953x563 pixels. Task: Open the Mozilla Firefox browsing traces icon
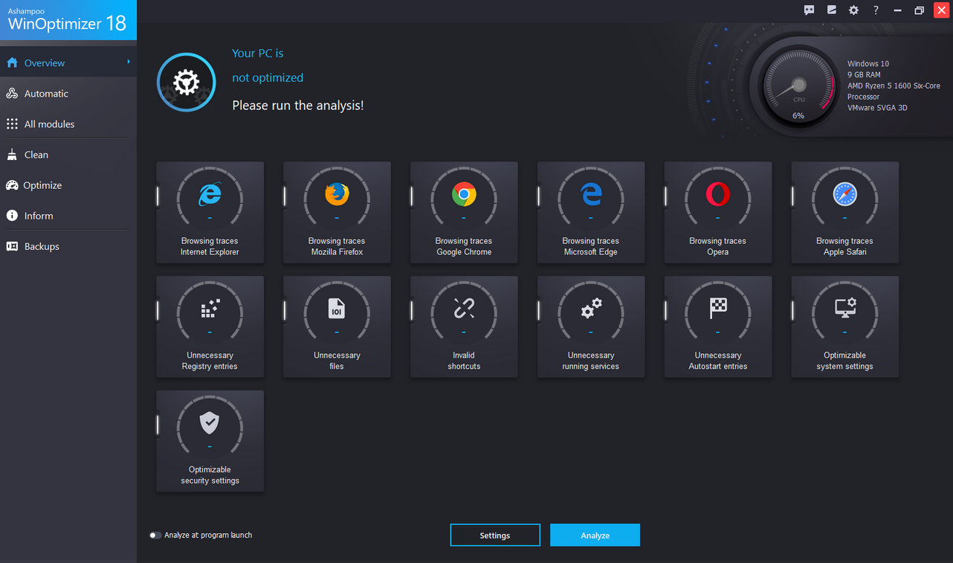click(x=337, y=195)
